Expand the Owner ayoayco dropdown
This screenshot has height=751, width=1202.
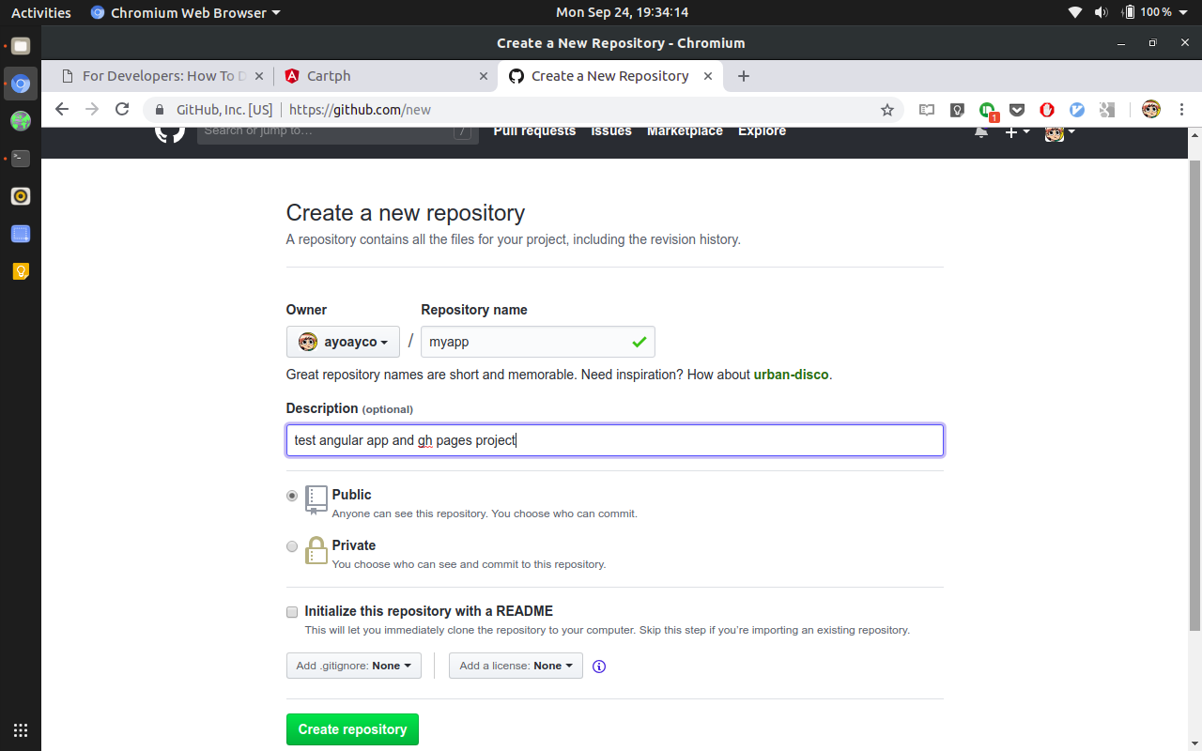(343, 342)
